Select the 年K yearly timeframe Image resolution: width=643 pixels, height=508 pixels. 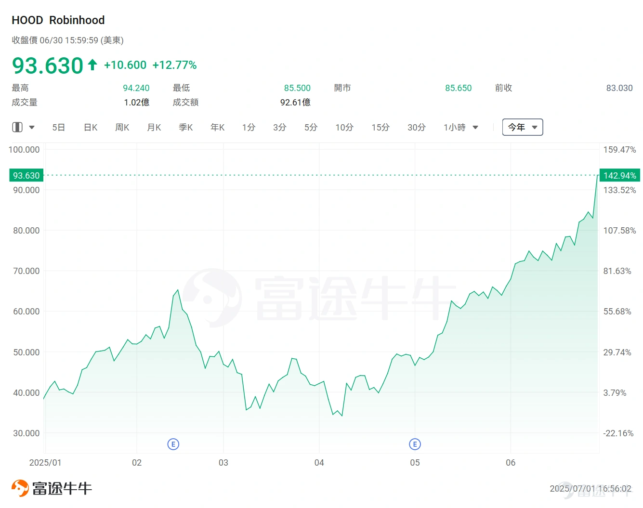217,127
